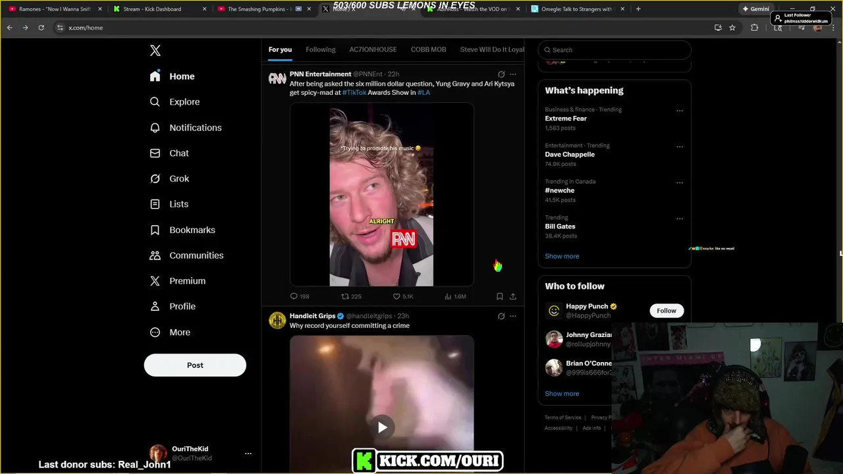Open Premium subscription page

pyautogui.click(x=178, y=281)
